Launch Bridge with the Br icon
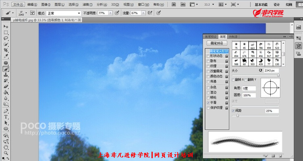Viewport: 303px width, 161px height. click(x=174, y=4)
